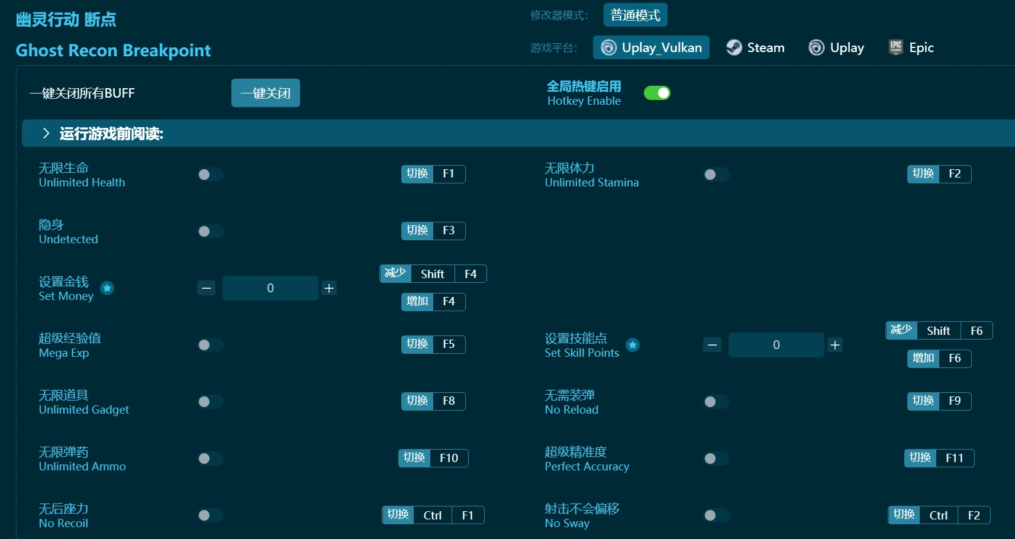Viewport: 1015px width, 539px height.
Task: Click the 一键关闭所有BUFF label
Action: coord(82,93)
